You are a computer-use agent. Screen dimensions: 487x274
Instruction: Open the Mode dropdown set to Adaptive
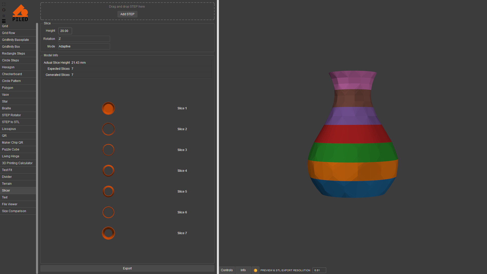pos(84,46)
